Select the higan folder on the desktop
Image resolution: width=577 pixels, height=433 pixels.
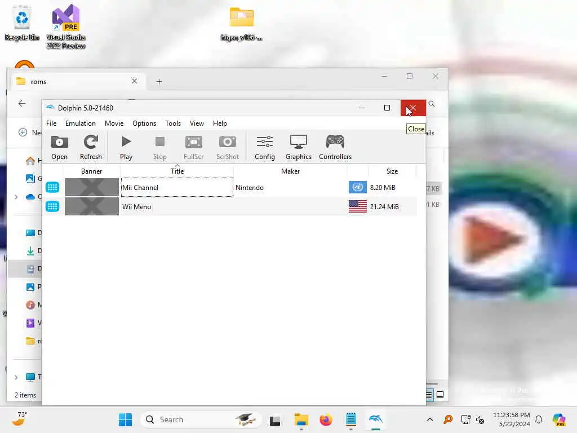241,24
